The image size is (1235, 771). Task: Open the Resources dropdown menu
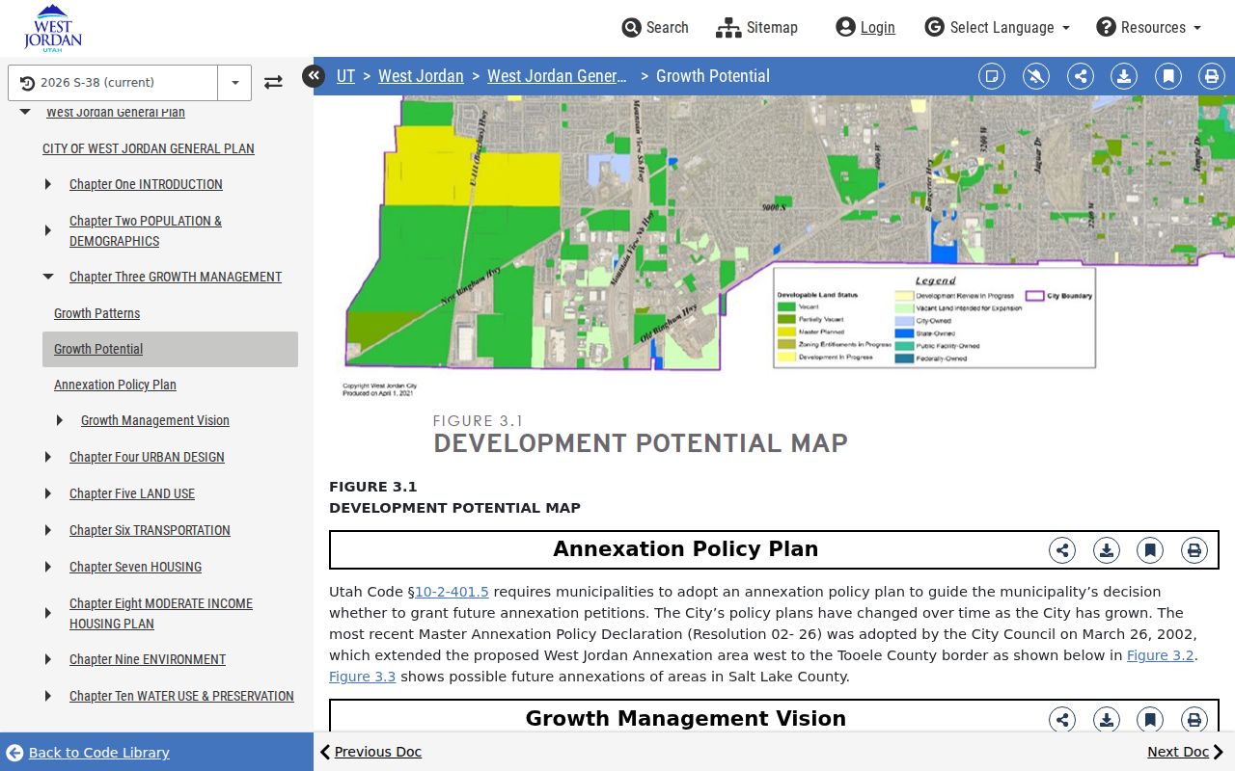click(x=1149, y=28)
